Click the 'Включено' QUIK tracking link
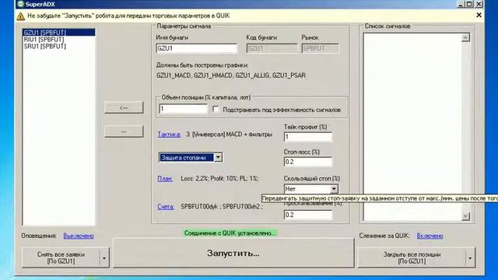Image resolution: width=498 pixels, height=280 pixels. point(430,236)
